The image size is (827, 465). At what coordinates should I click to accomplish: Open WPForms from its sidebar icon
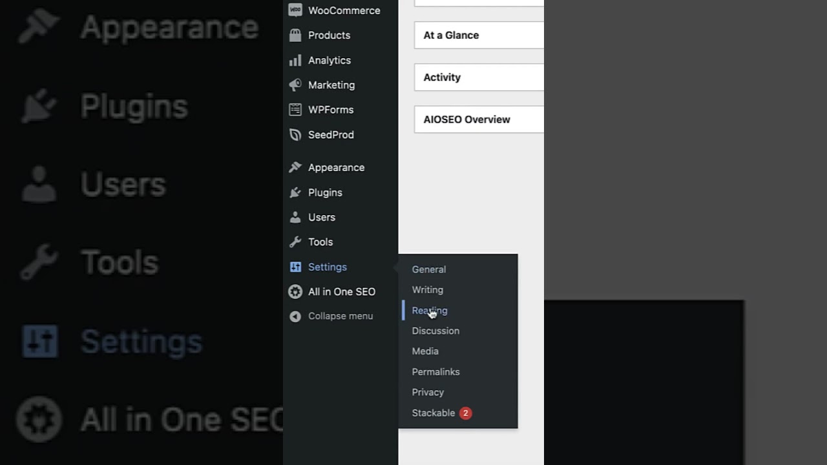pos(295,109)
